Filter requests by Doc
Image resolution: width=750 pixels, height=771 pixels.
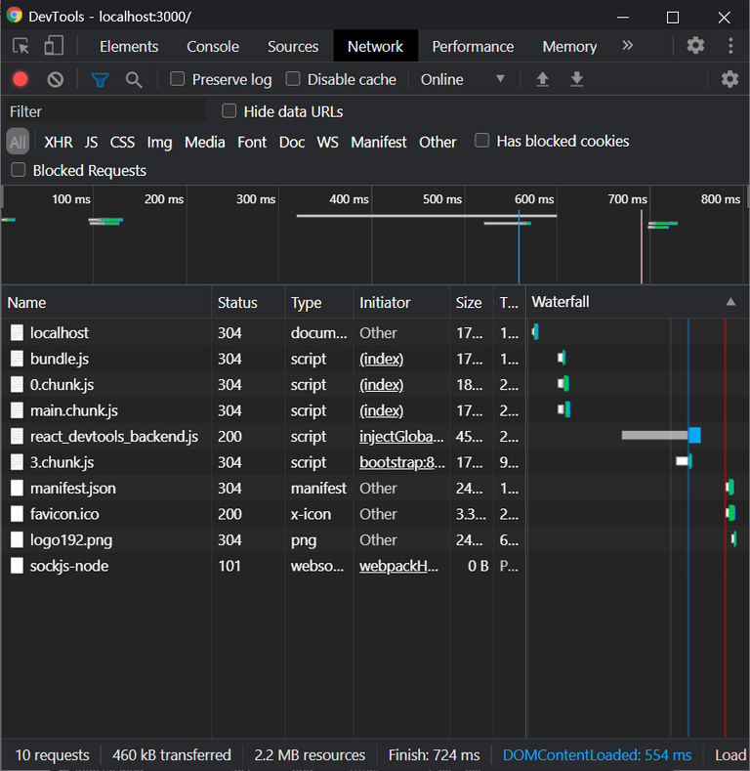tap(292, 142)
